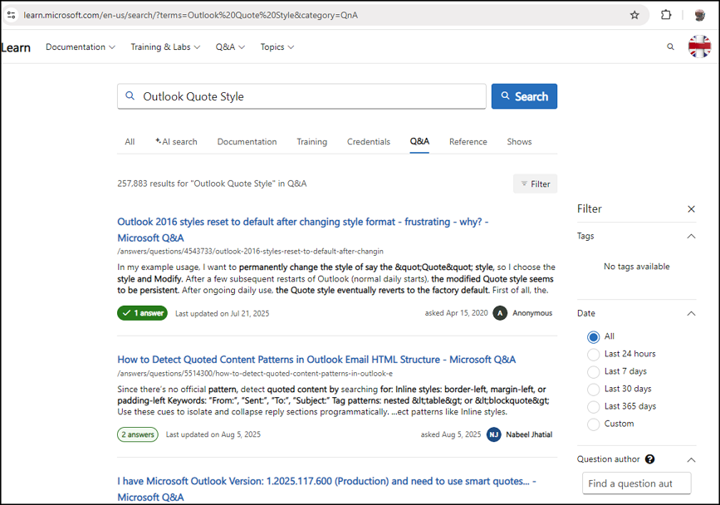Viewport: 720px width, 505px height.
Task: Close the Filter panel
Action: [691, 208]
